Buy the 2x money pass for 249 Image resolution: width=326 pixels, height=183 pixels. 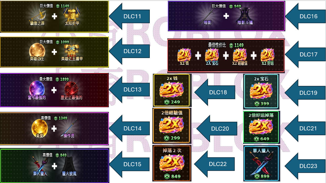172,90
